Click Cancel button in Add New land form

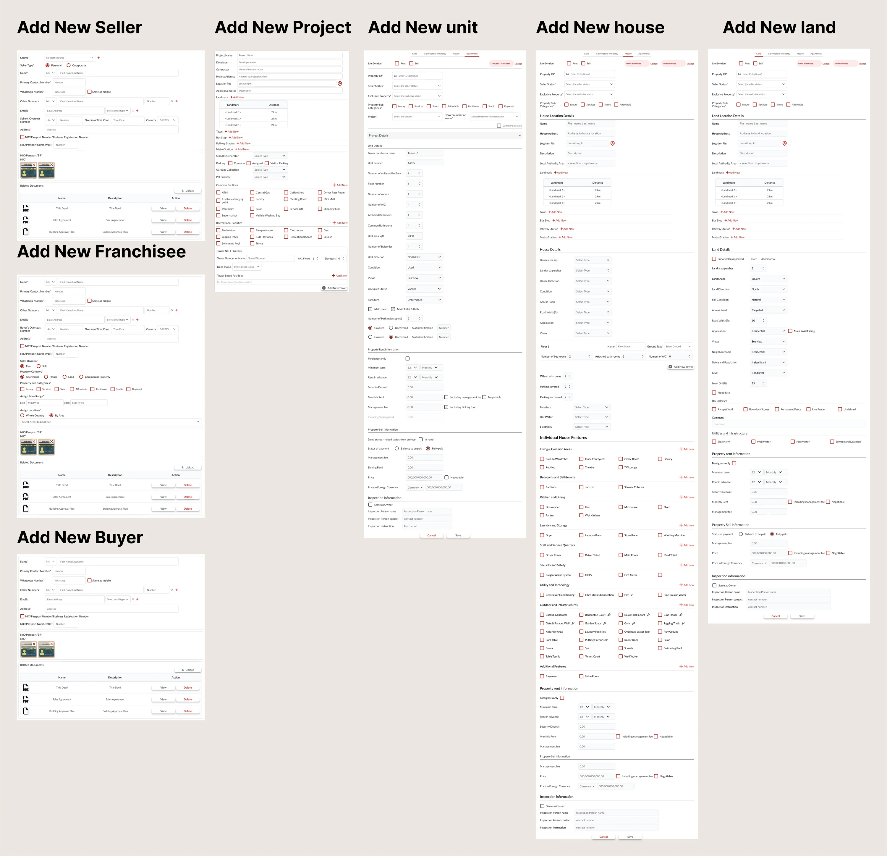point(776,616)
